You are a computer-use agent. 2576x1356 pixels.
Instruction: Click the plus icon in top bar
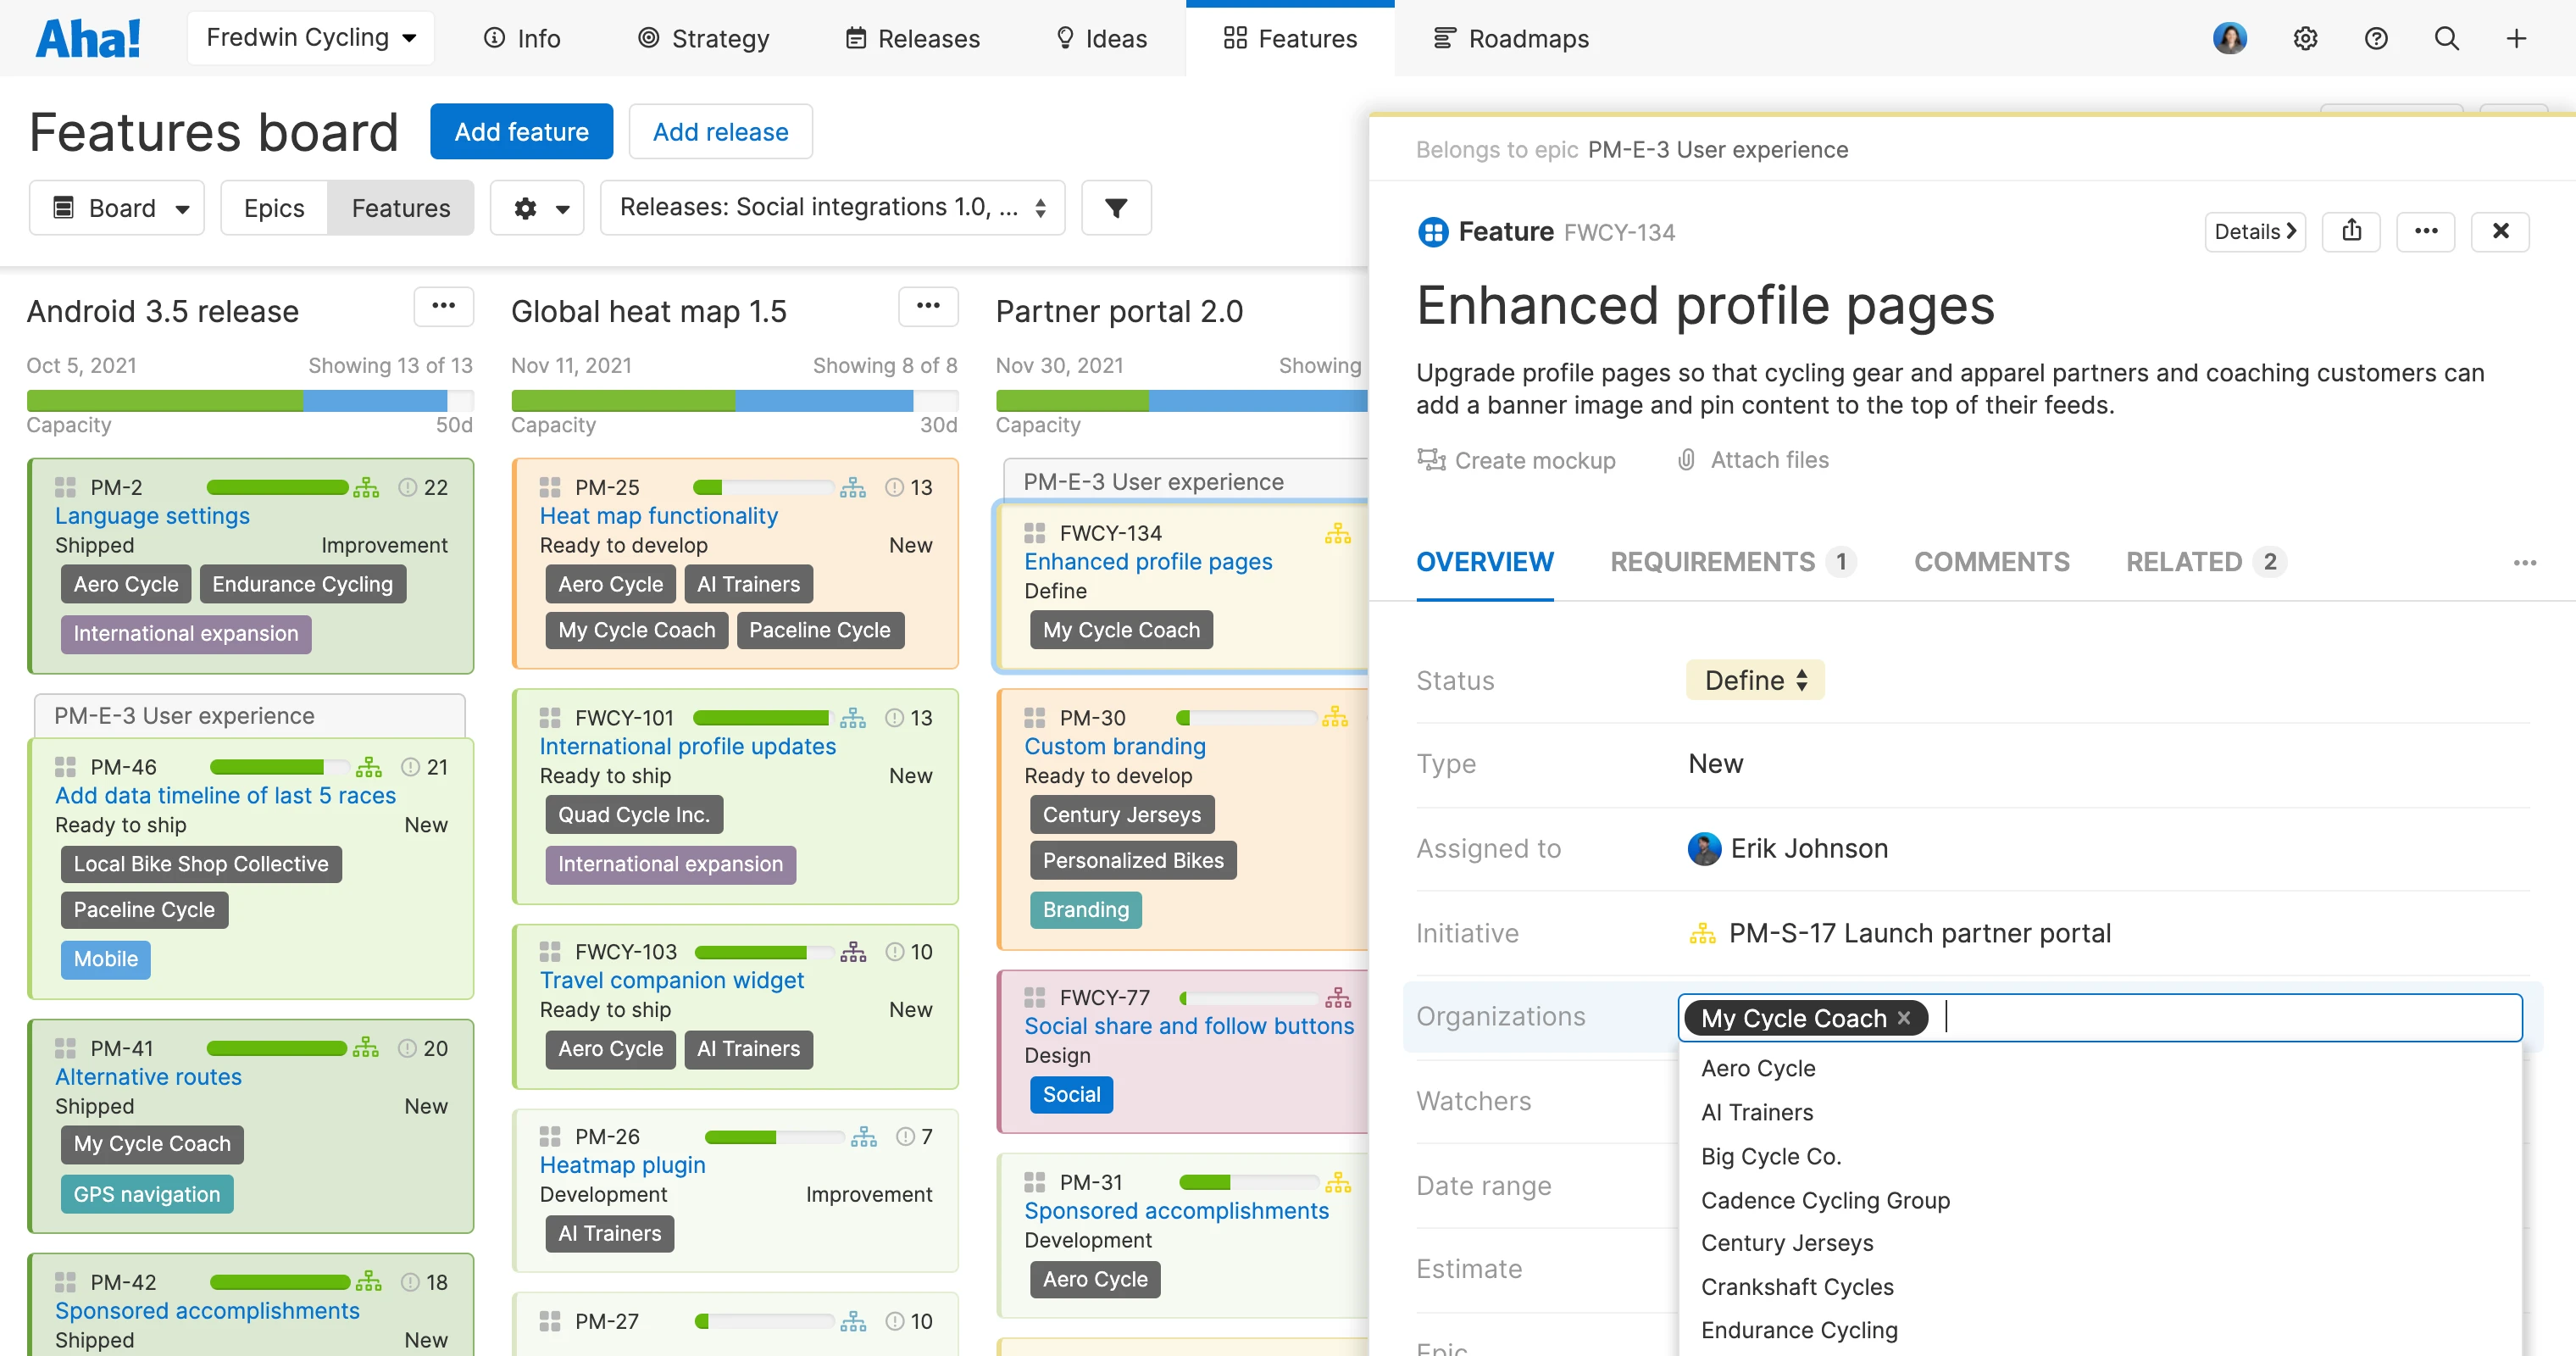[x=2516, y=39]
